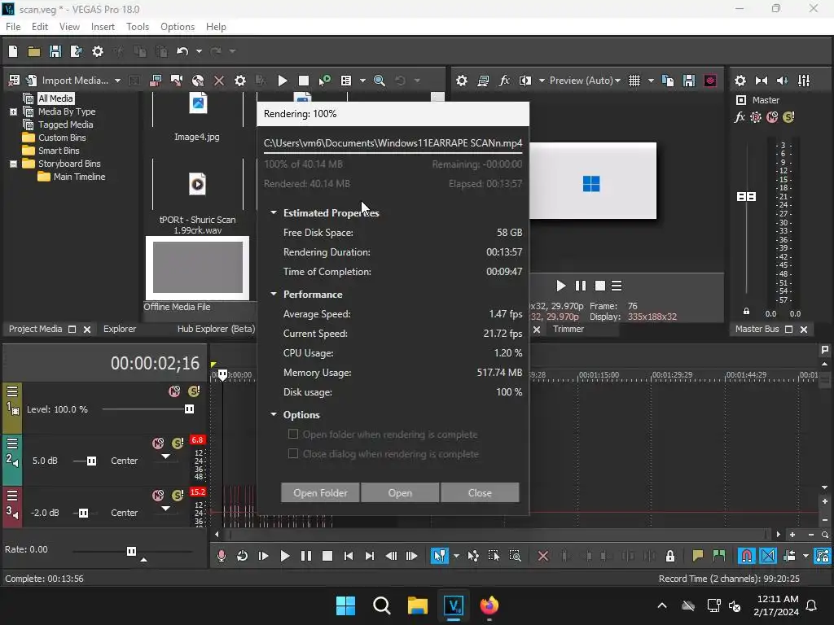Viewport: 834px width, 625px height.
Task: Select All Media in media tree
Action: pos(55,98)
